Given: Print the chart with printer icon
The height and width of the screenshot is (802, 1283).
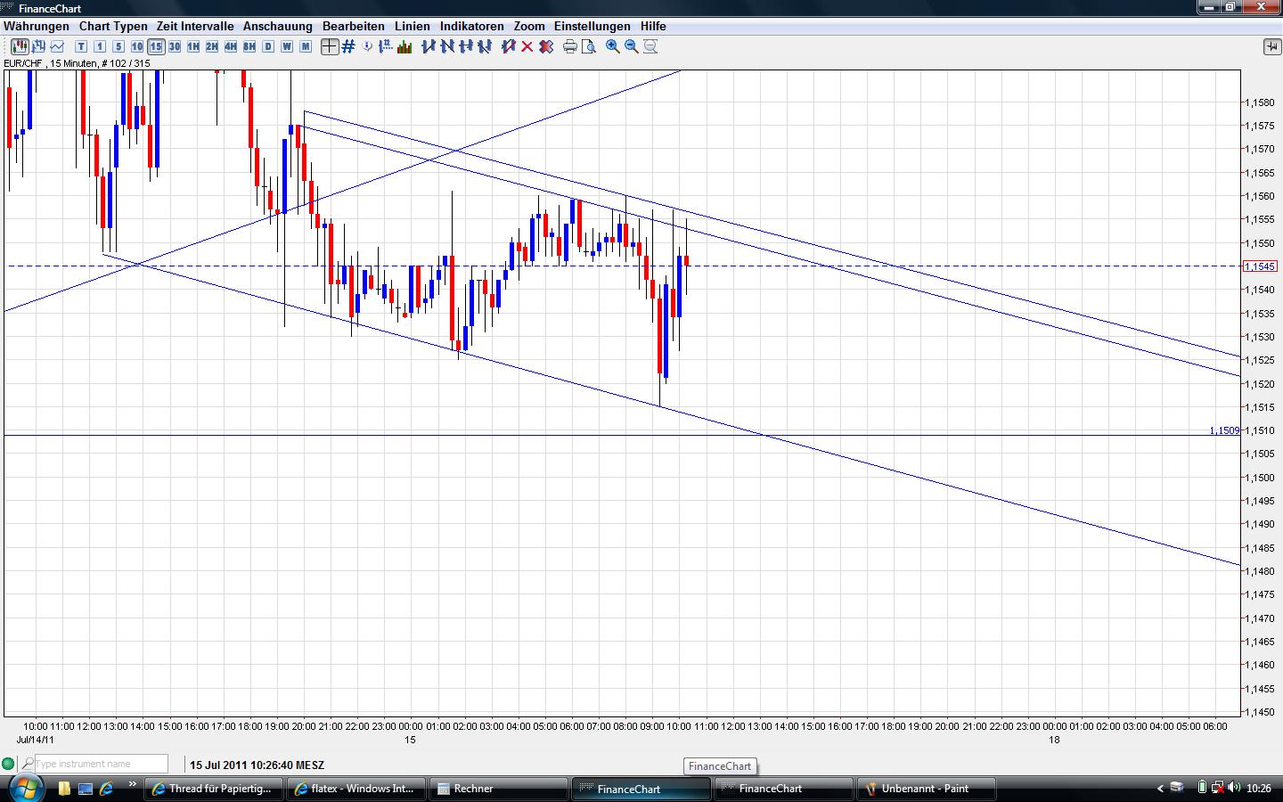Looking at the screenshot, I should pos(570,46).
